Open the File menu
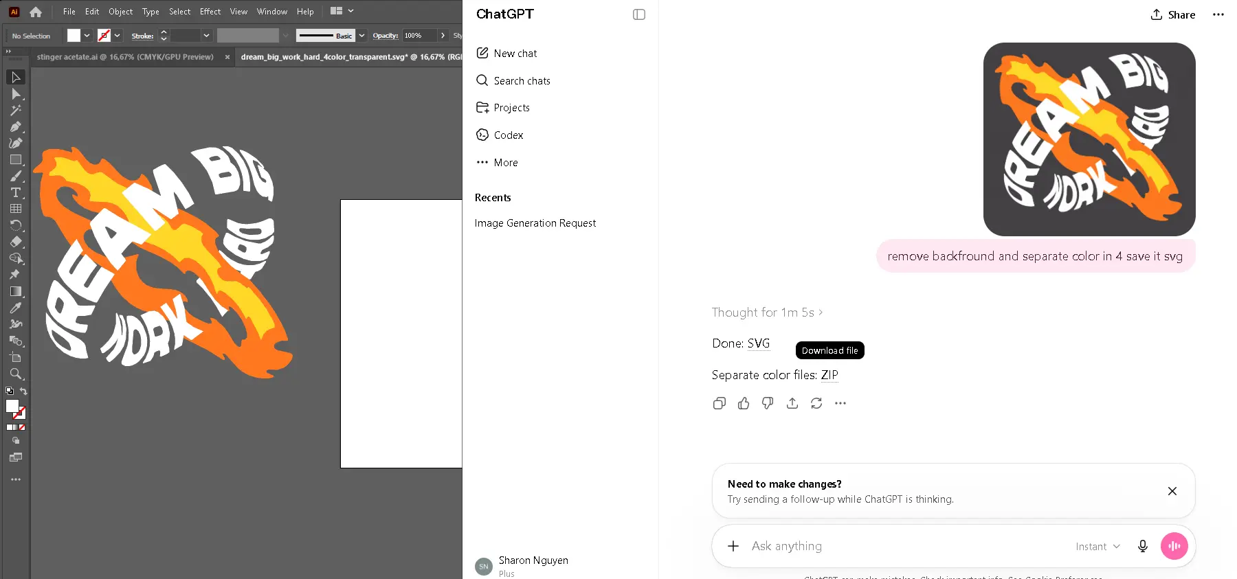 tap(69, 12)
